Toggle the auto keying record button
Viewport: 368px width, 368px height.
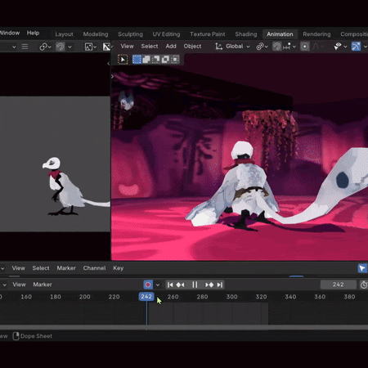pyautogui.click(x=148, y=285)
